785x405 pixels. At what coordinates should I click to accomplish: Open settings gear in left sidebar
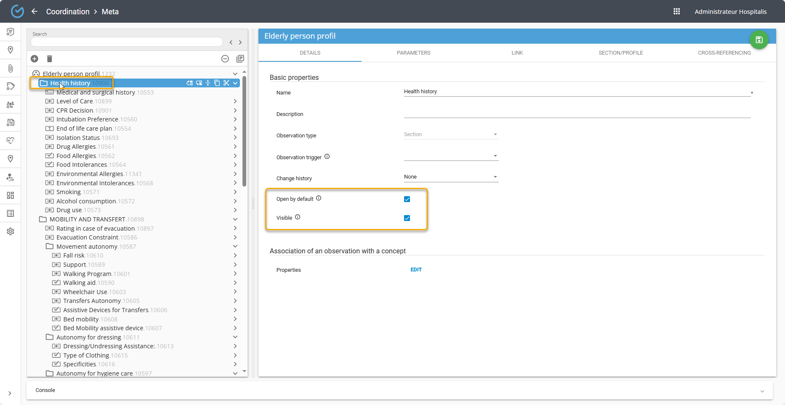pyautogui.click(x=11, y=231)
